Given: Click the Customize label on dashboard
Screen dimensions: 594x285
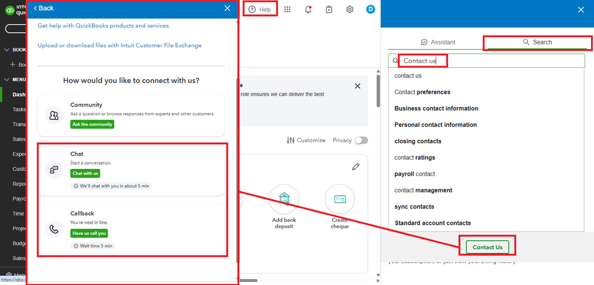Looking at the screenshot, I should pos(311,140).
